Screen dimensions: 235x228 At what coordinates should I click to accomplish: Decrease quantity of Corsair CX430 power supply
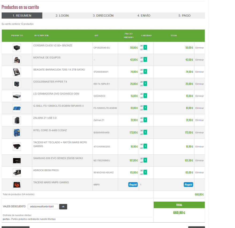click(x=141, y=49)
